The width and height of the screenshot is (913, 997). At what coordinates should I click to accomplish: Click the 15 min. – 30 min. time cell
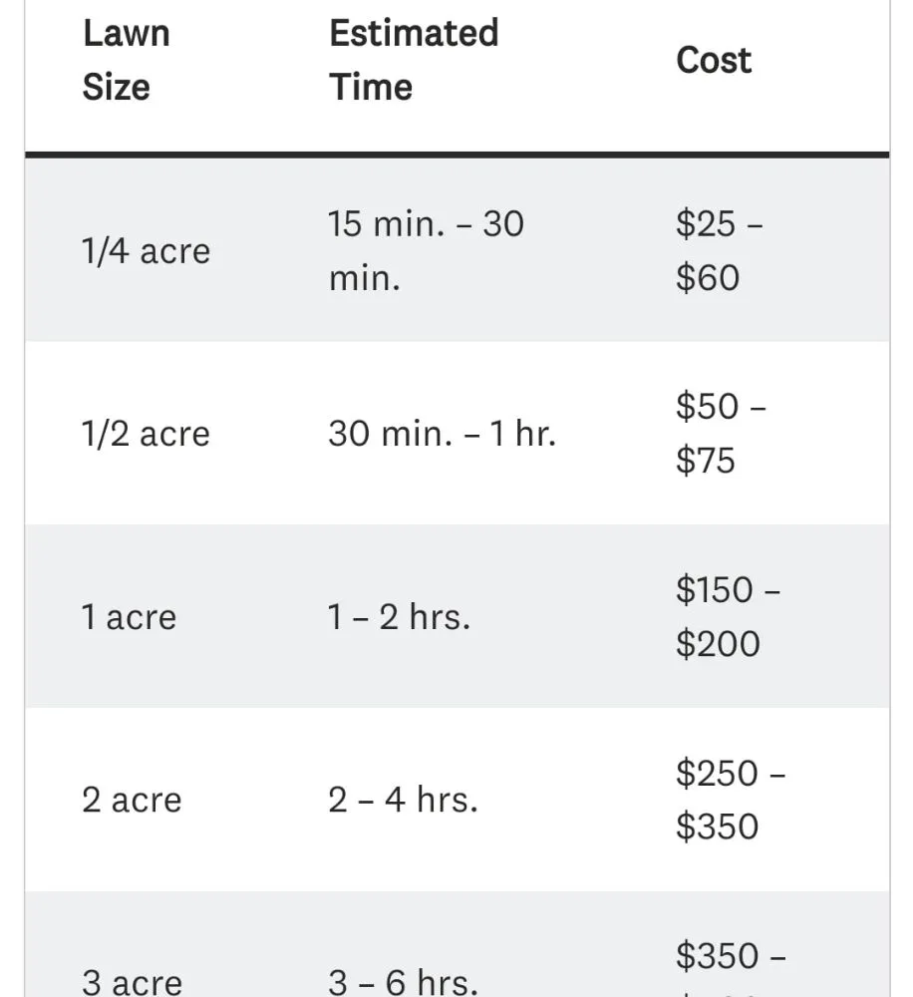pyautogui.click(x=426, y=250)
